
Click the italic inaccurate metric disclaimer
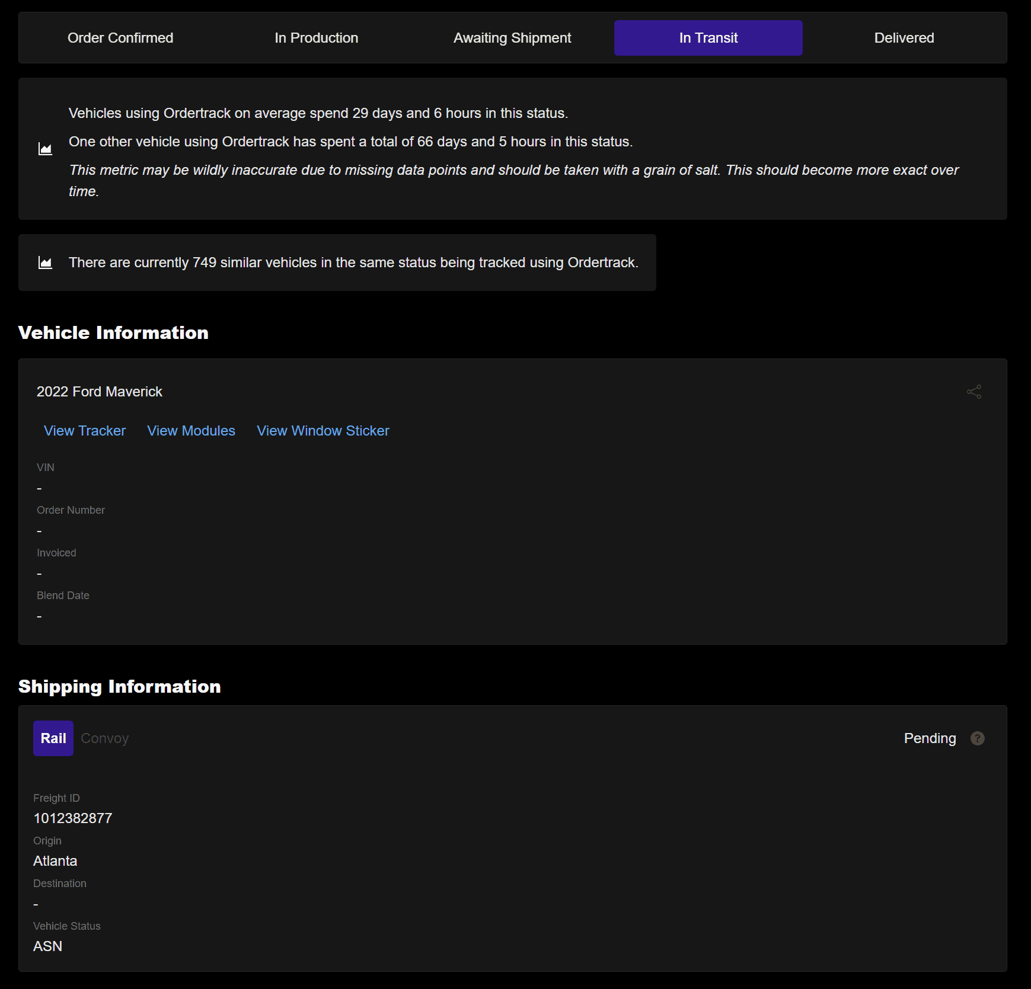(x=513, y=181)
